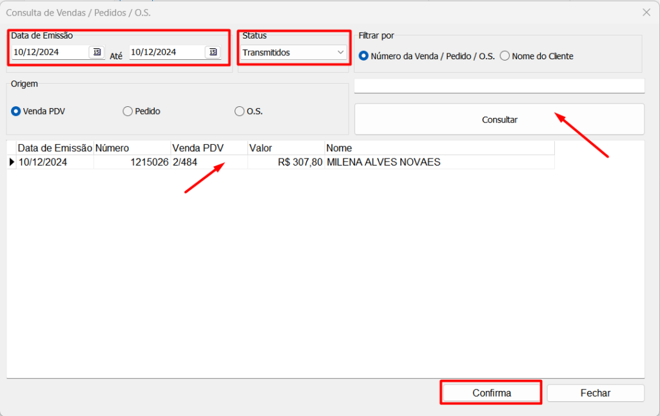Viewport: 660px width, 416px height.
Task: Open calendar picker for end emission date
Action: 213,52
